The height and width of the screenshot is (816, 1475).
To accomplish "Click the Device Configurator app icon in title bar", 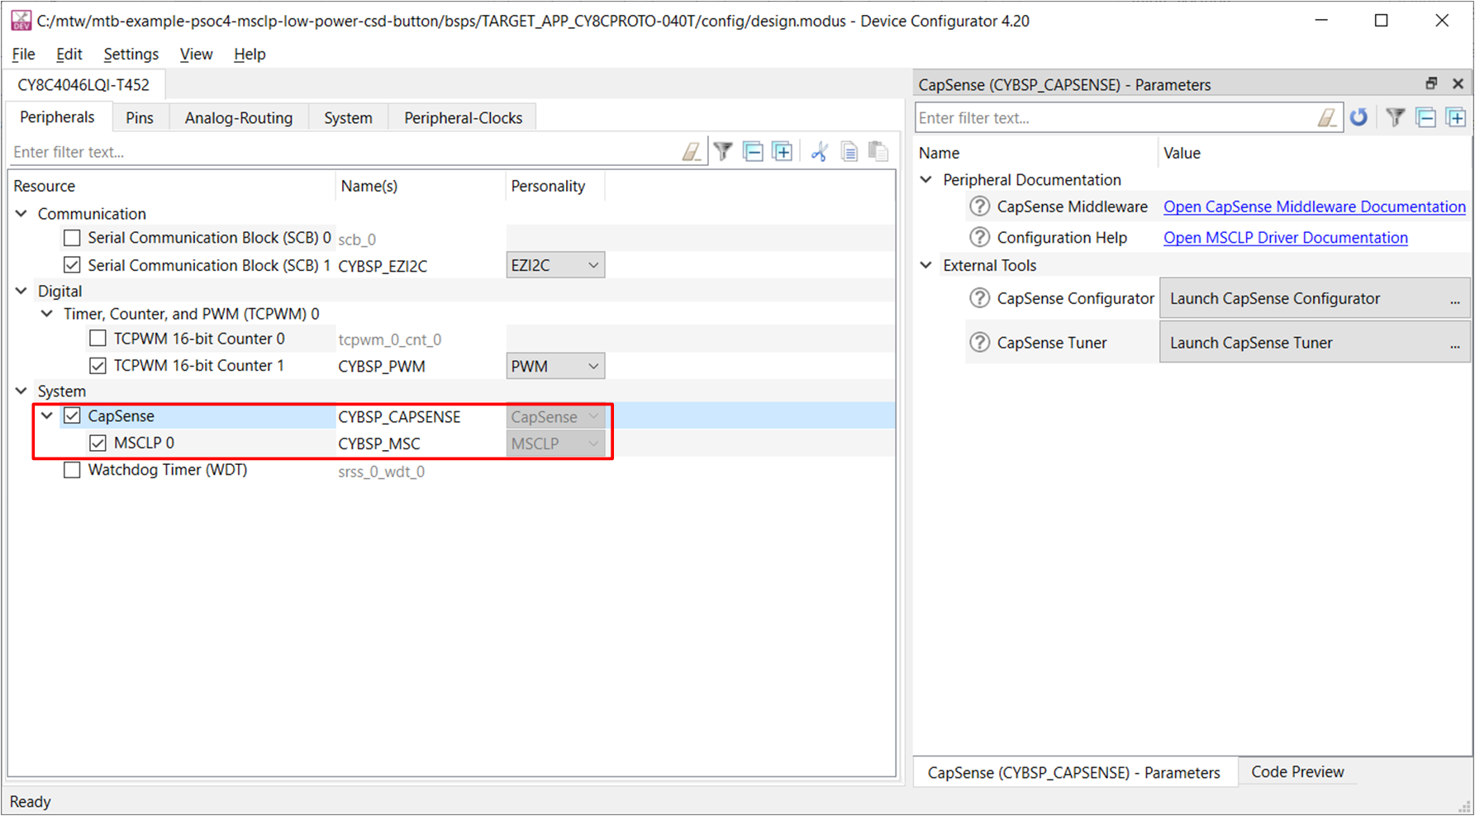I will pos(21,21).
